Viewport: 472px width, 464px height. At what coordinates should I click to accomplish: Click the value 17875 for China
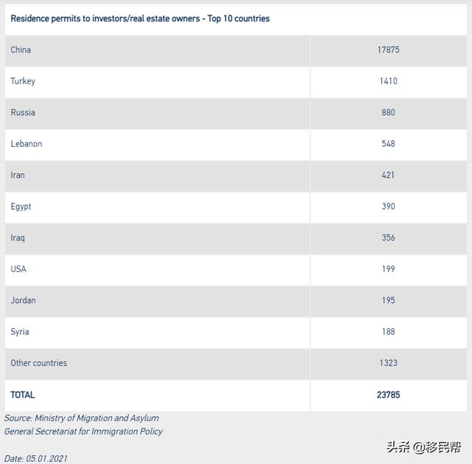click(389, 50)
